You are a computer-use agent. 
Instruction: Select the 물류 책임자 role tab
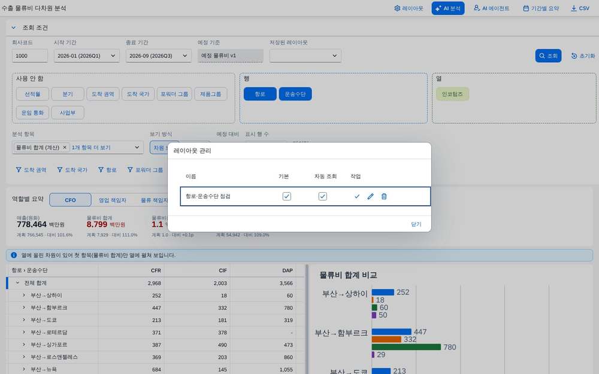click(154, 200)
